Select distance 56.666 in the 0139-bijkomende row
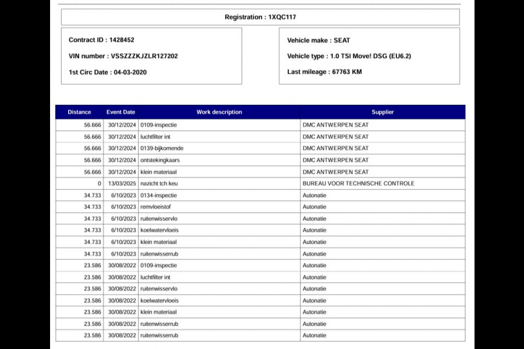 click(x=93, y=148)
